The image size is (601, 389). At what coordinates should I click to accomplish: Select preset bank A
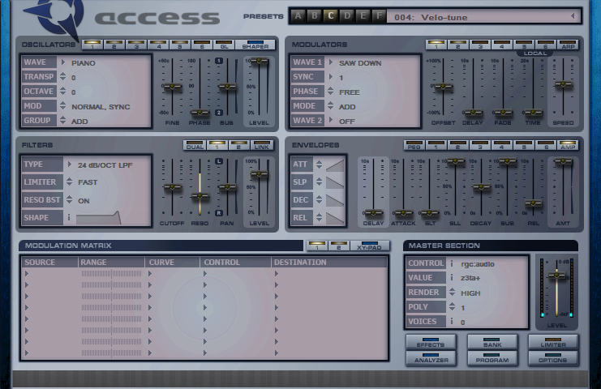coord(298,16)
